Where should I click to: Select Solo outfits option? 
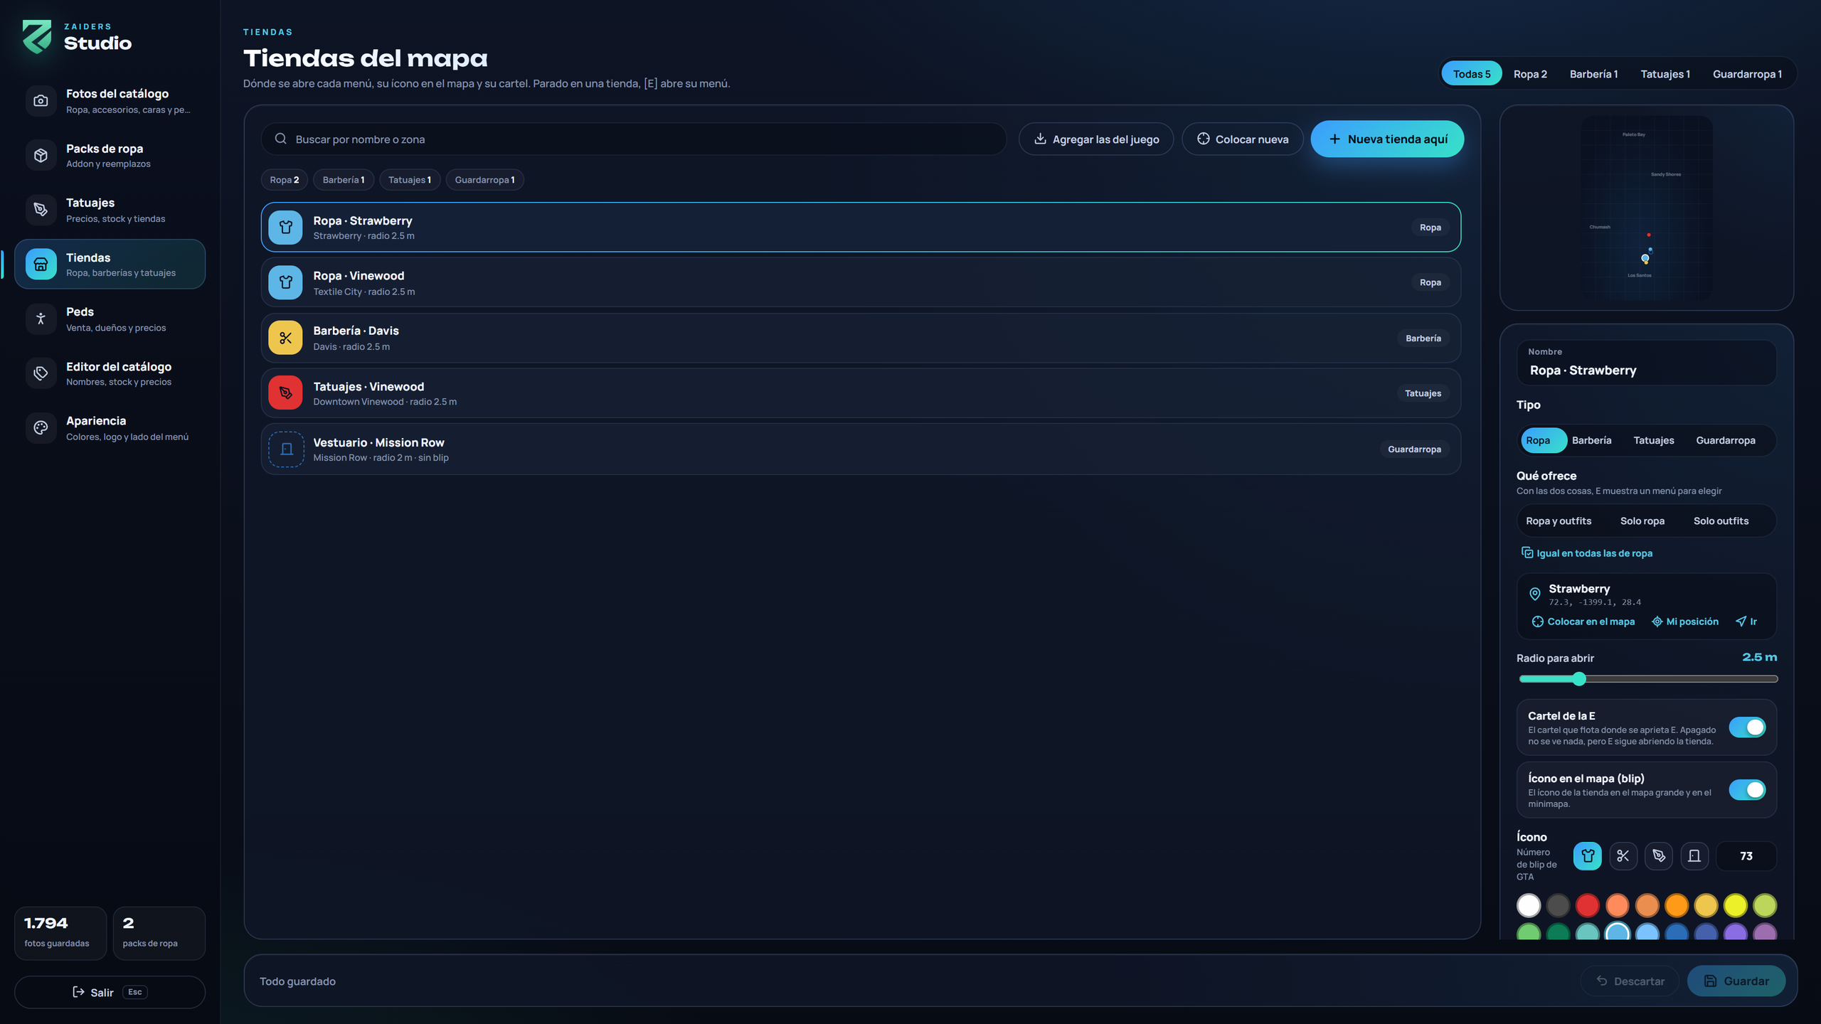(1721, 521)
